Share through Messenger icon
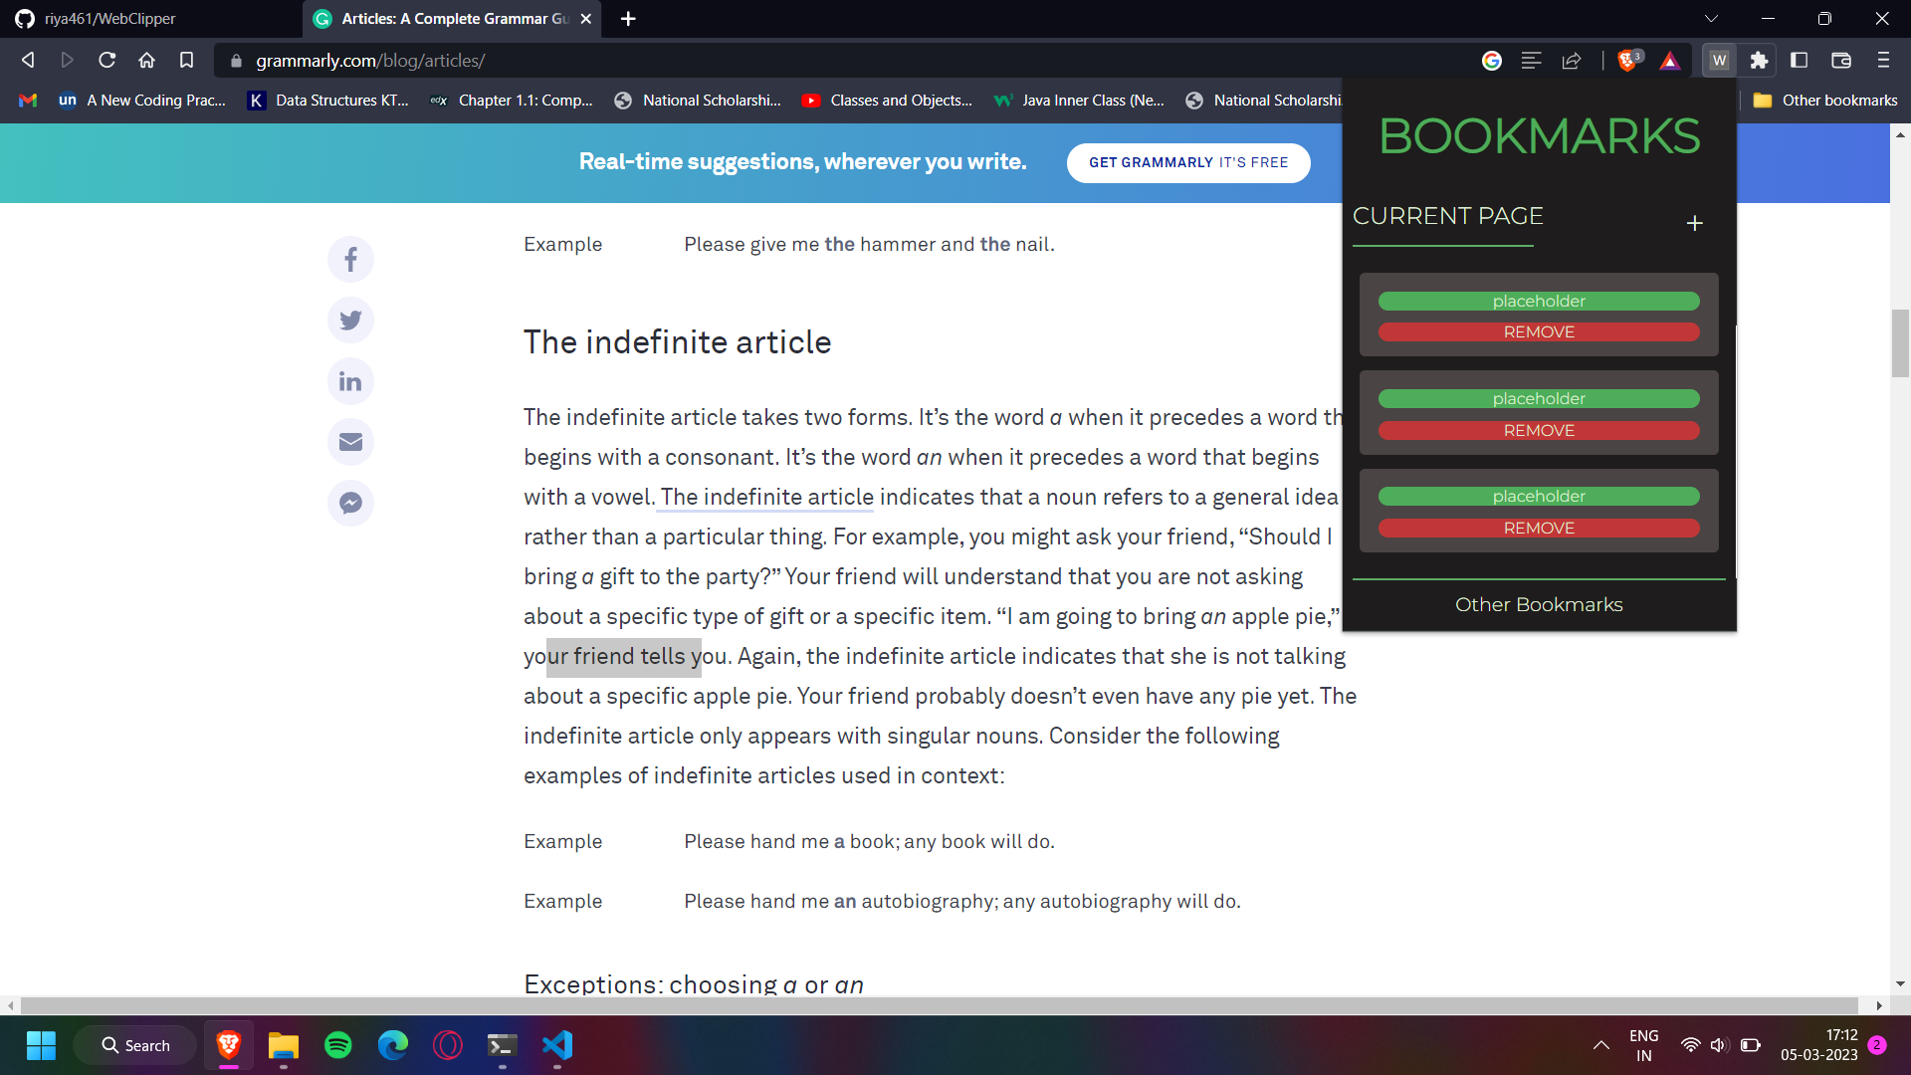This screenshot has width=1911, height=1075. click(350, 504)
